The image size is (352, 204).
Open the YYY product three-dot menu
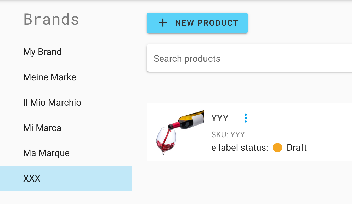(246, 118)
